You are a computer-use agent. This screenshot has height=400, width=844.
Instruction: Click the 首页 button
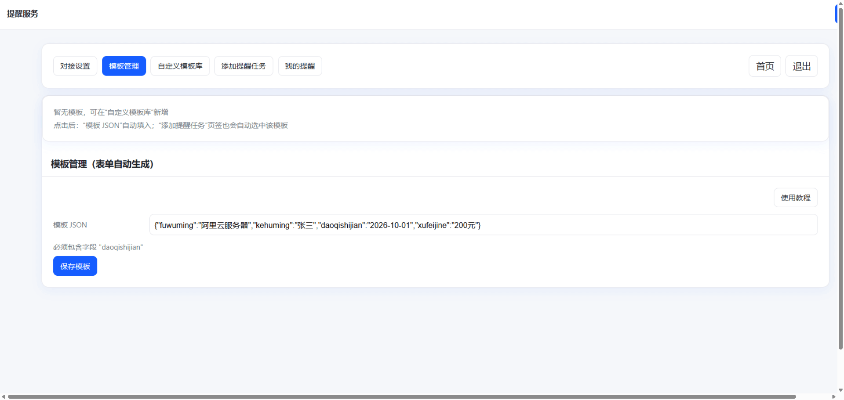tap(764, 66)
